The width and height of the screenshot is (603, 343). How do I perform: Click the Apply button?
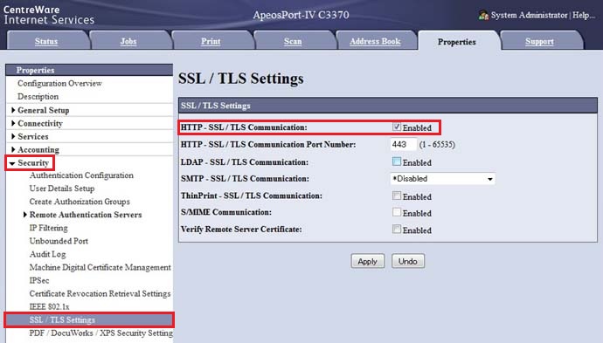[367, 261]
